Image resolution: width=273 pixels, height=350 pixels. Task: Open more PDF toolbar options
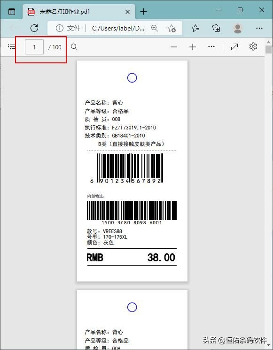click(211, 46)
